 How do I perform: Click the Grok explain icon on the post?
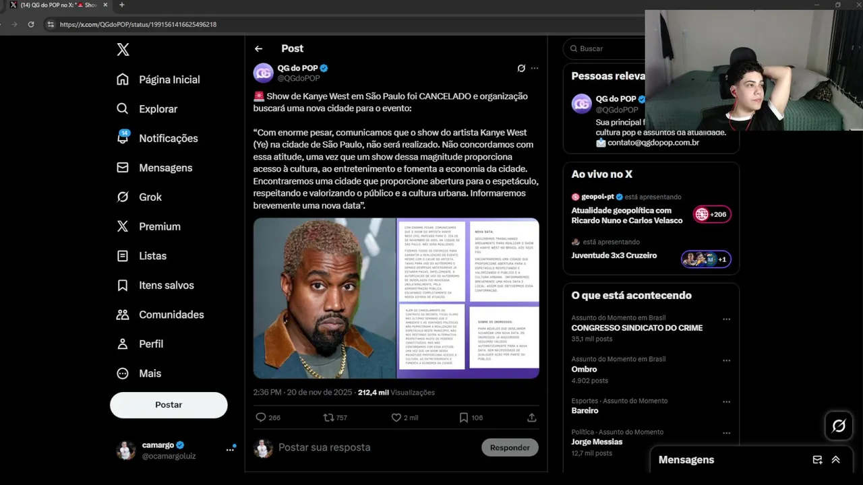[521, 68]
